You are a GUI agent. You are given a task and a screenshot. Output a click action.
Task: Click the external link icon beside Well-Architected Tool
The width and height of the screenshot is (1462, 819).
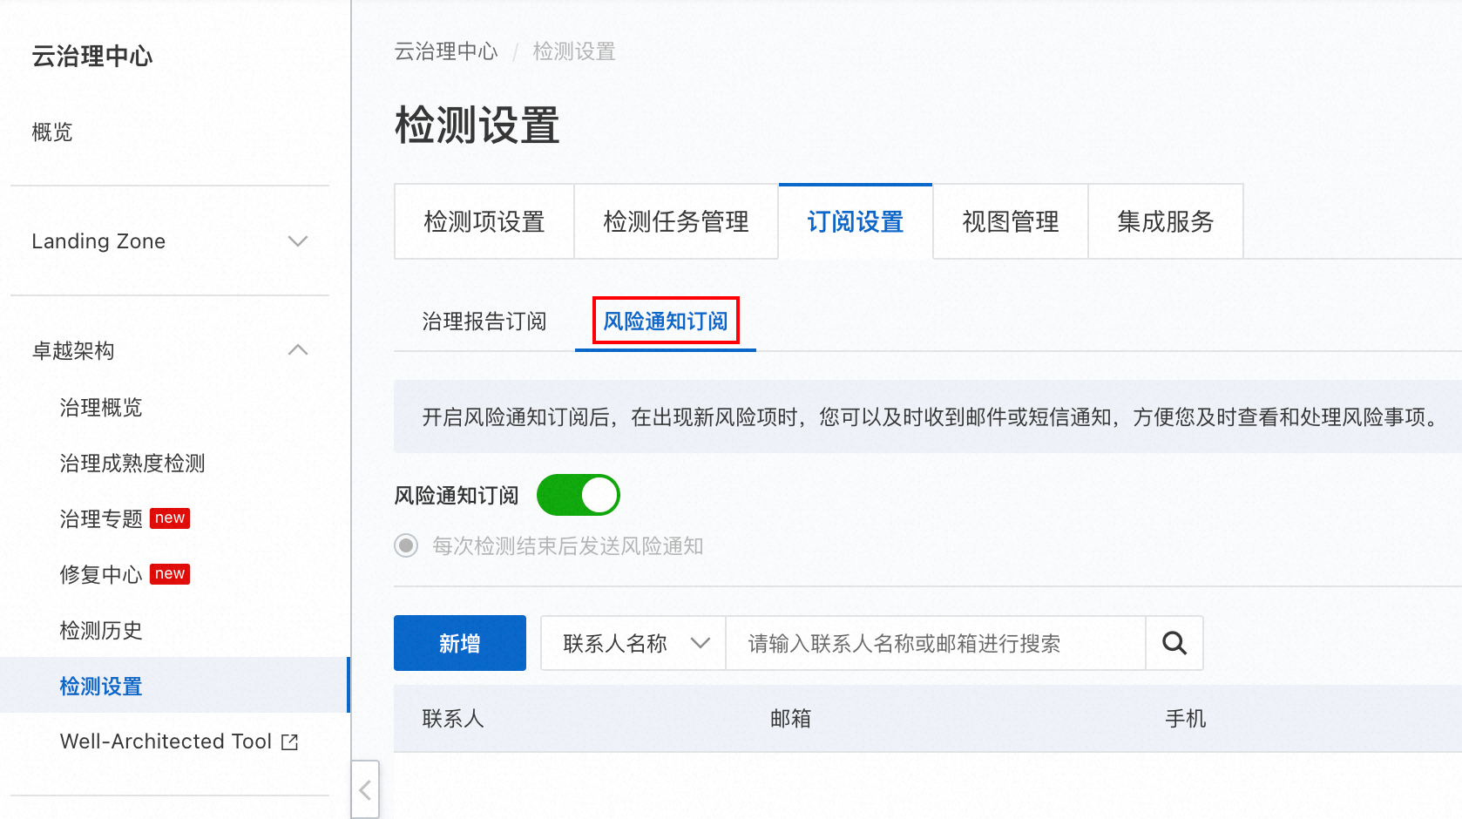[289, 741]
